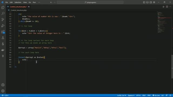Image resolution: width=173 pixels, height=97 pixels.
Task: Click the phpprograms command search box
Action: click(x=90, y=2)
